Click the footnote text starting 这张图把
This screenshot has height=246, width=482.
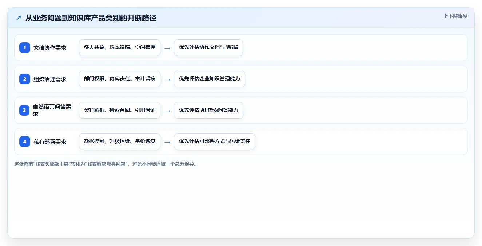pos(106,164)
